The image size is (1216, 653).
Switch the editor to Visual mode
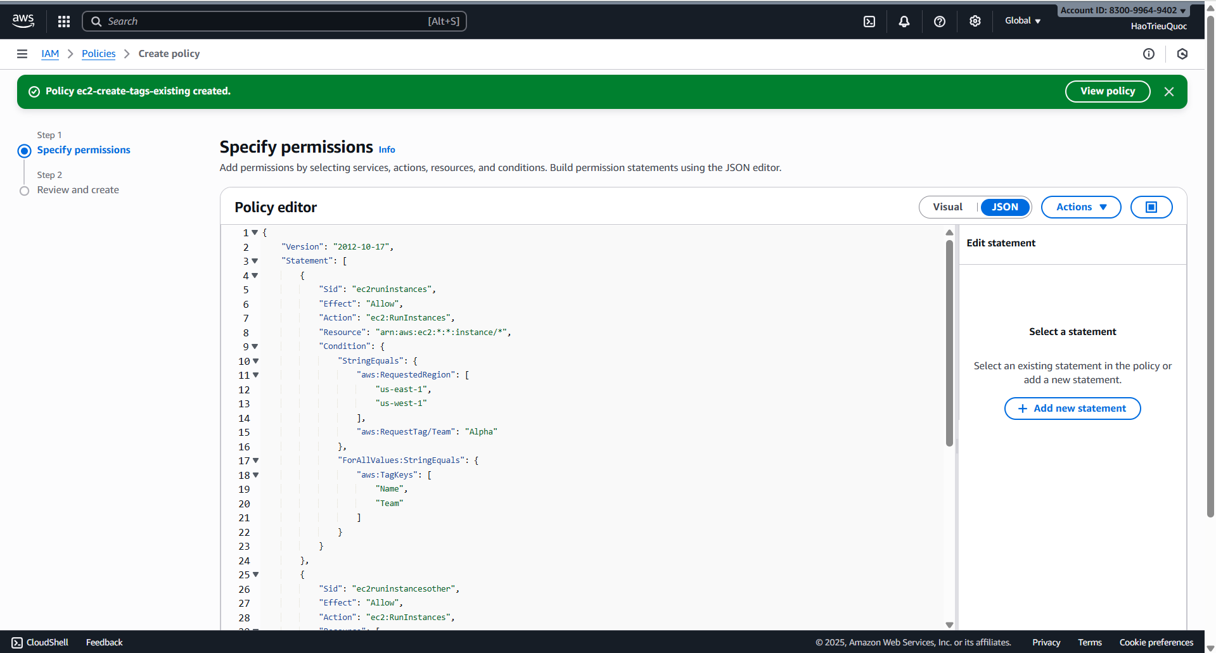click(x=947, y=206)
